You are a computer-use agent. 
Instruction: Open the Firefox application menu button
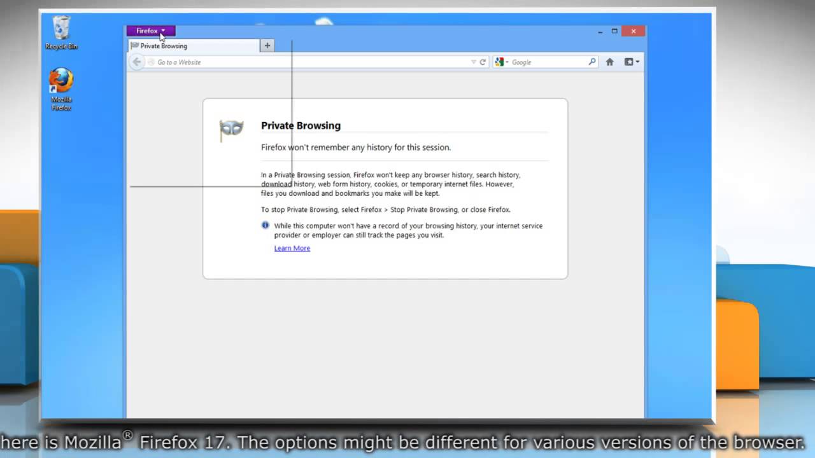[x=150, y=31]
